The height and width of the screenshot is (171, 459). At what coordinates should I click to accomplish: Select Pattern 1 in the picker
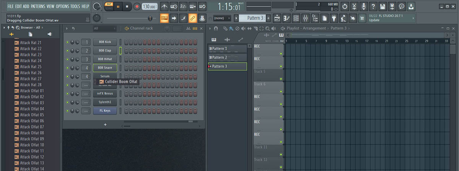pos(228,48)
